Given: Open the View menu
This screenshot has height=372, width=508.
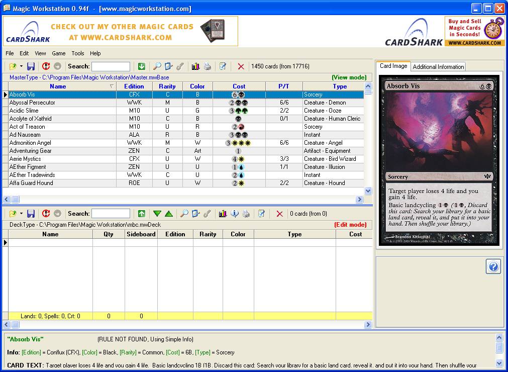Looking at the screenshot, I should tap(40, 53).
